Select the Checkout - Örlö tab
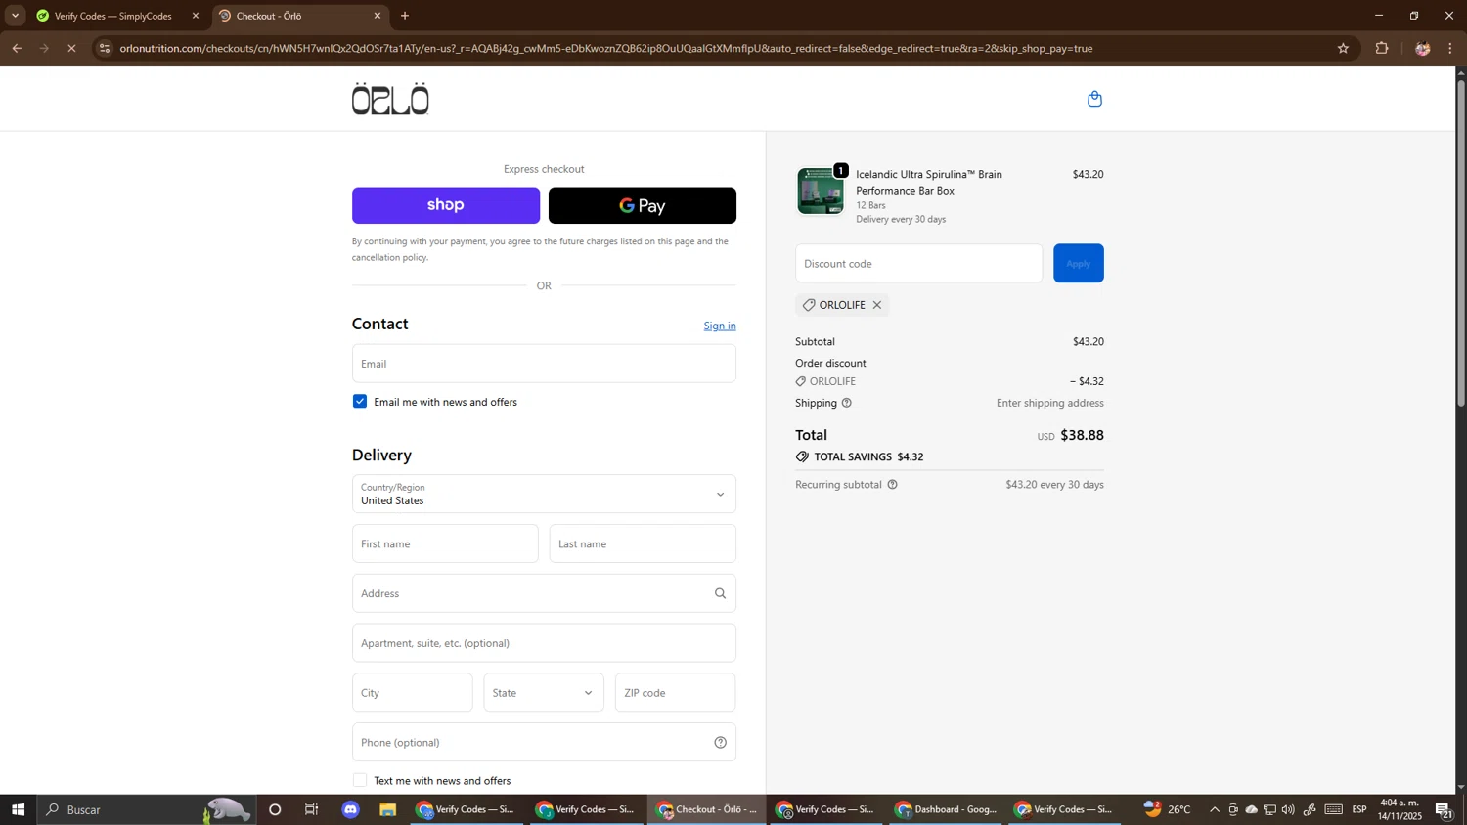This screenshot has height=825, width=1467. (x=299, y=16)
